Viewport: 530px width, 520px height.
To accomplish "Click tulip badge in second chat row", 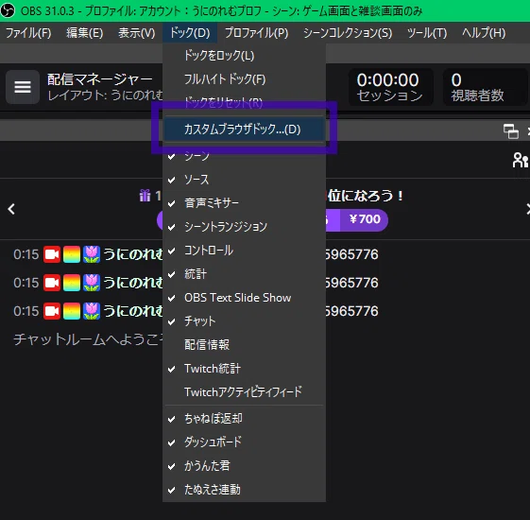I will (x=92, y=283).
